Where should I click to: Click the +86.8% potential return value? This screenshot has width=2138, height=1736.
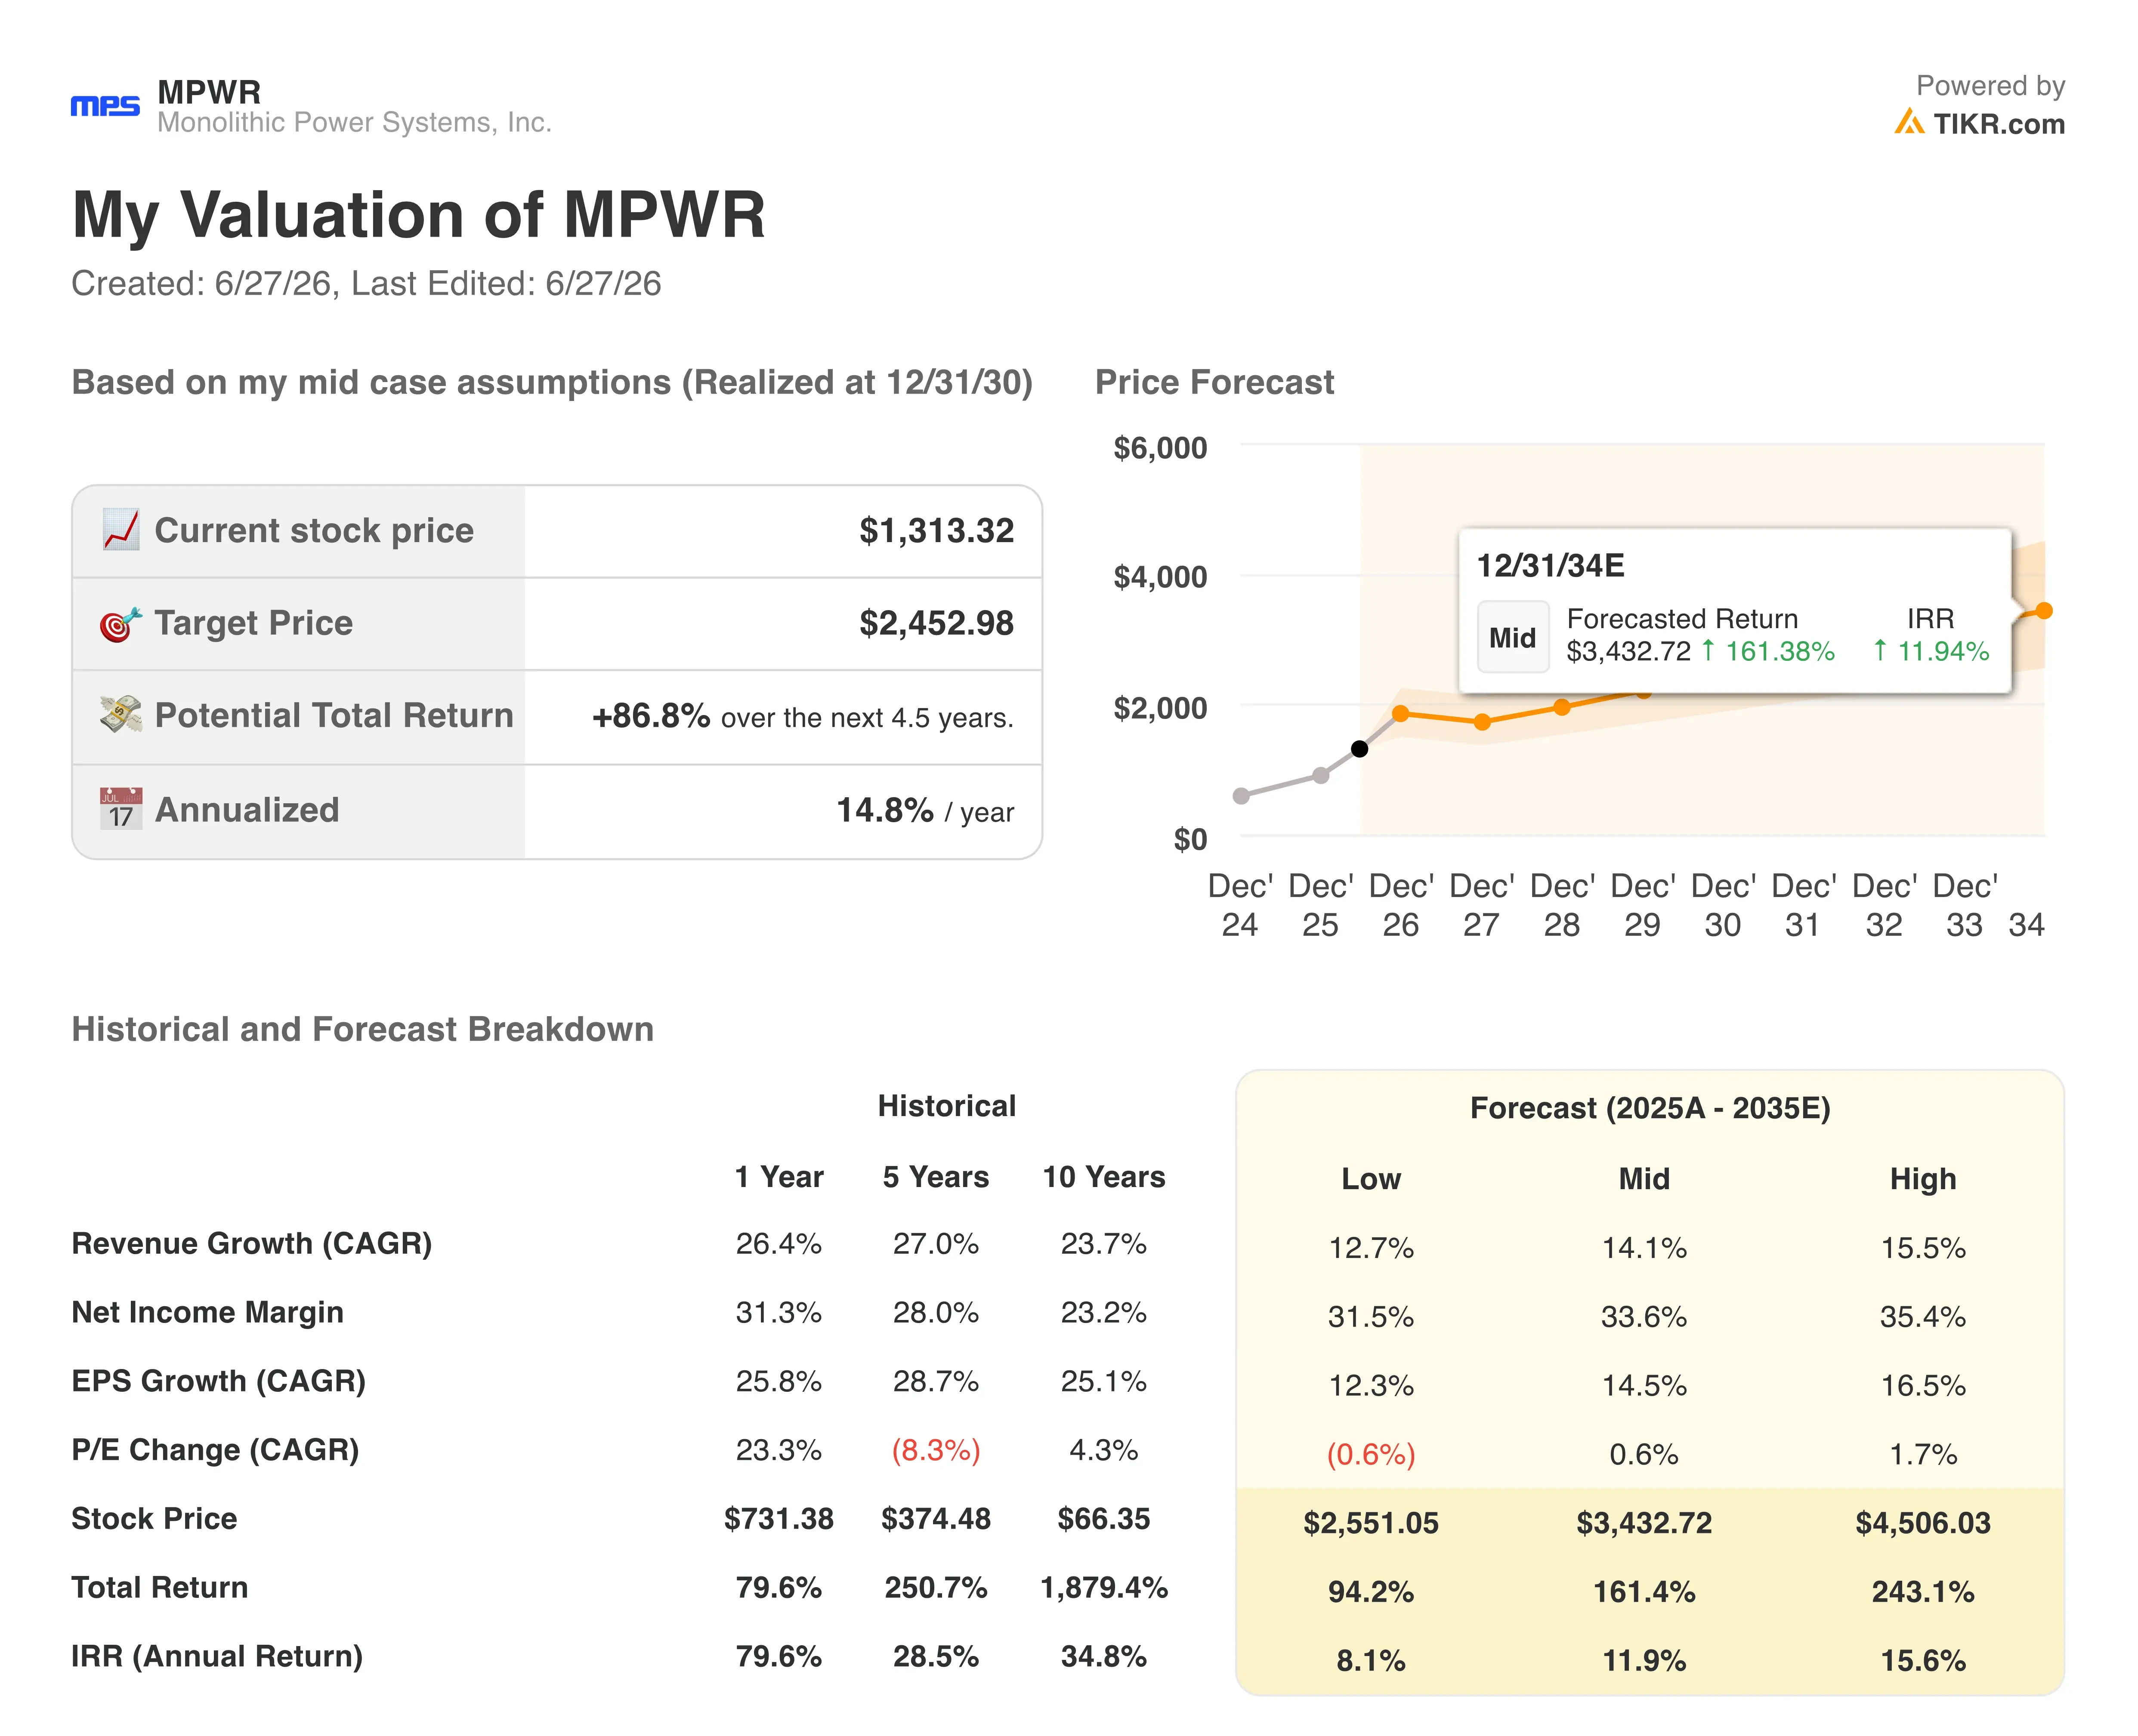[651, 716]
